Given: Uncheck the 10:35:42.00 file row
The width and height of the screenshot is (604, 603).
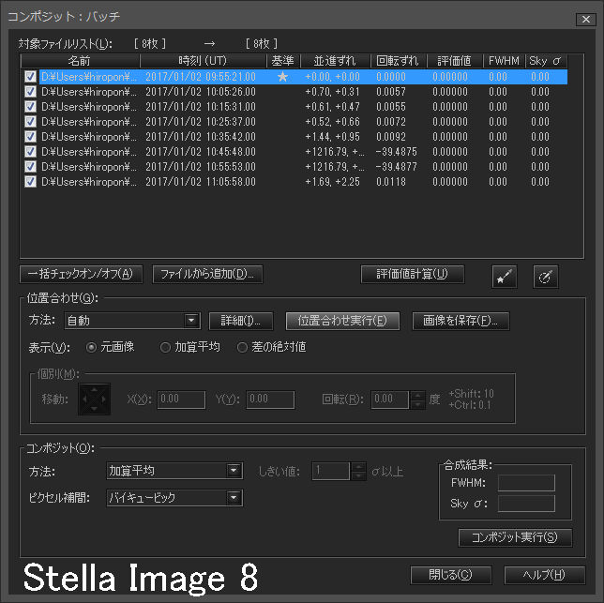Looking at the screenshot, I should pos(30,137).
